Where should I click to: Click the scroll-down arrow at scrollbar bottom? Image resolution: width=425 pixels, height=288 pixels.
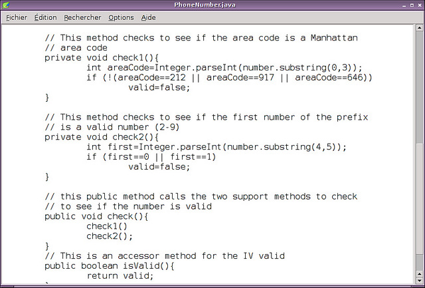(419, 280)
